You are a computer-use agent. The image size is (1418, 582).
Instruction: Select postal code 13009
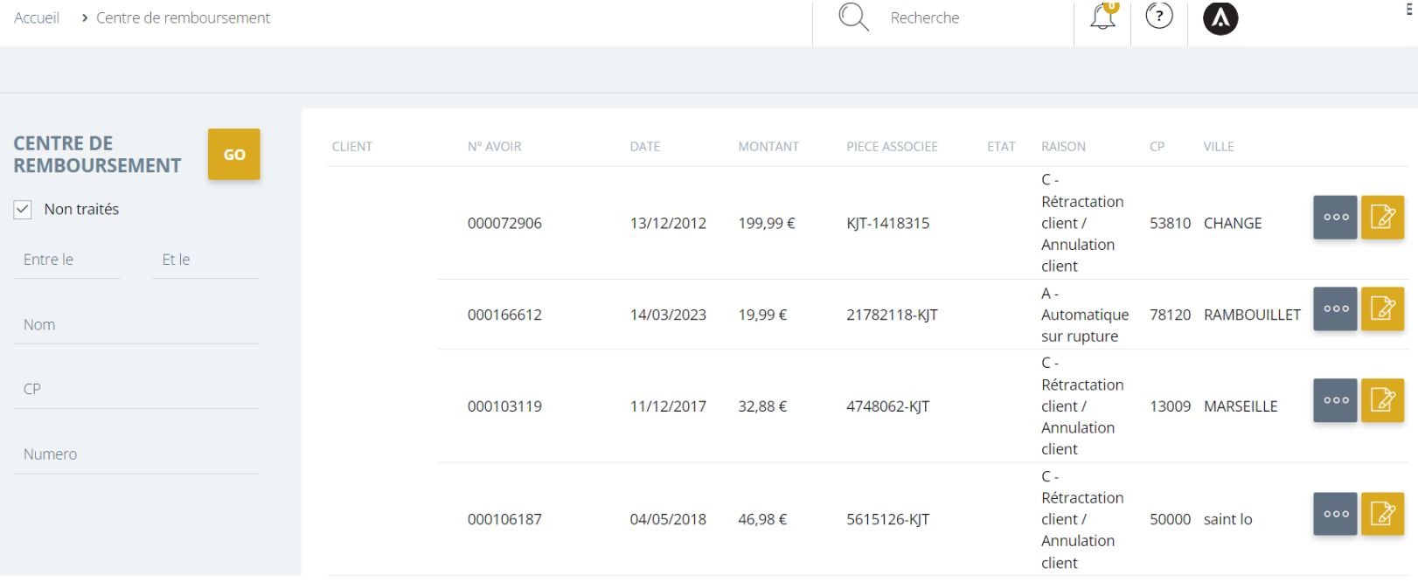tap(1170, 407)
